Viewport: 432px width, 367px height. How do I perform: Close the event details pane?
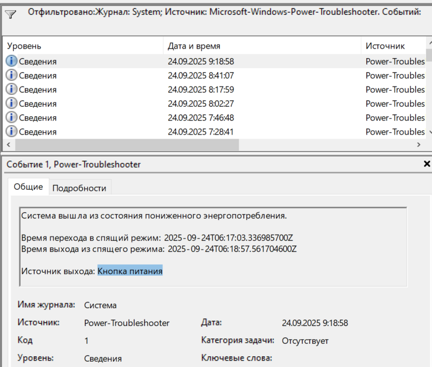tap(427, 164)
